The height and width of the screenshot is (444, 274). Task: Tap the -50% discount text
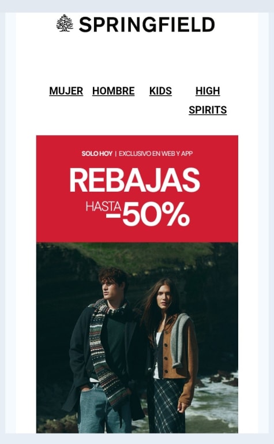pos(148,214)
